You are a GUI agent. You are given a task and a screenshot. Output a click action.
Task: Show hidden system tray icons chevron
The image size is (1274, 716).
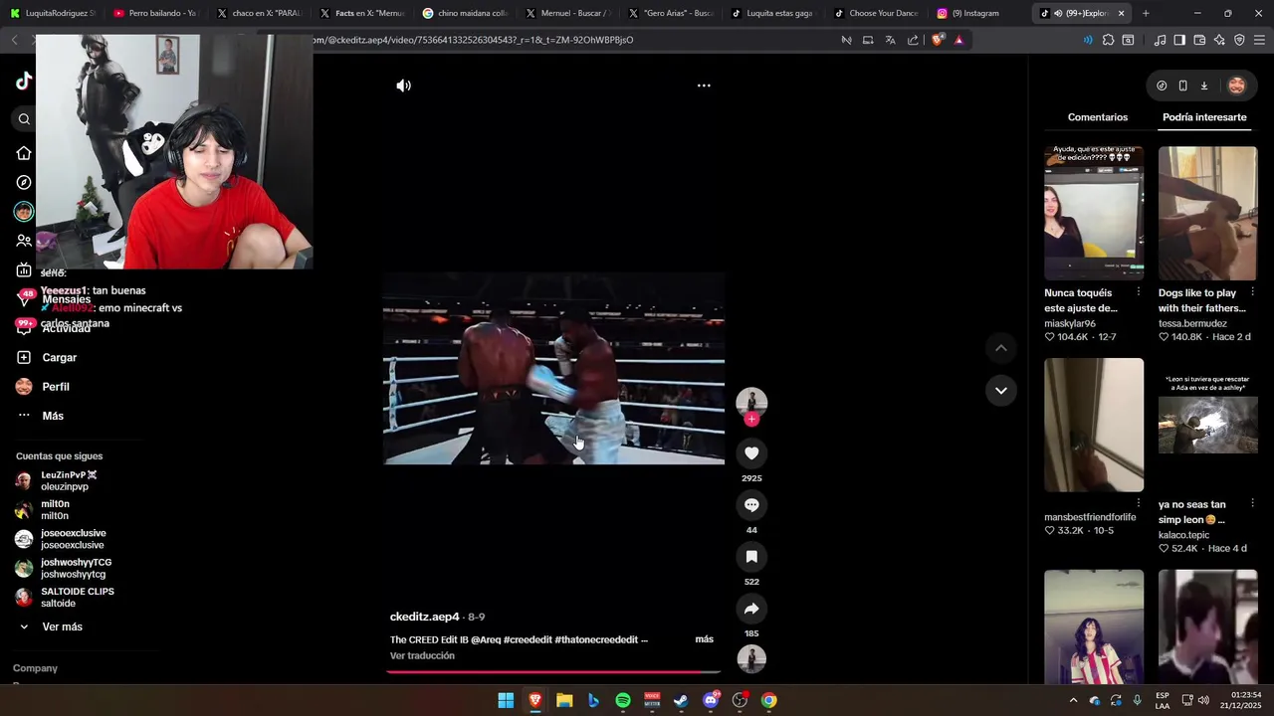point(1073,700)
